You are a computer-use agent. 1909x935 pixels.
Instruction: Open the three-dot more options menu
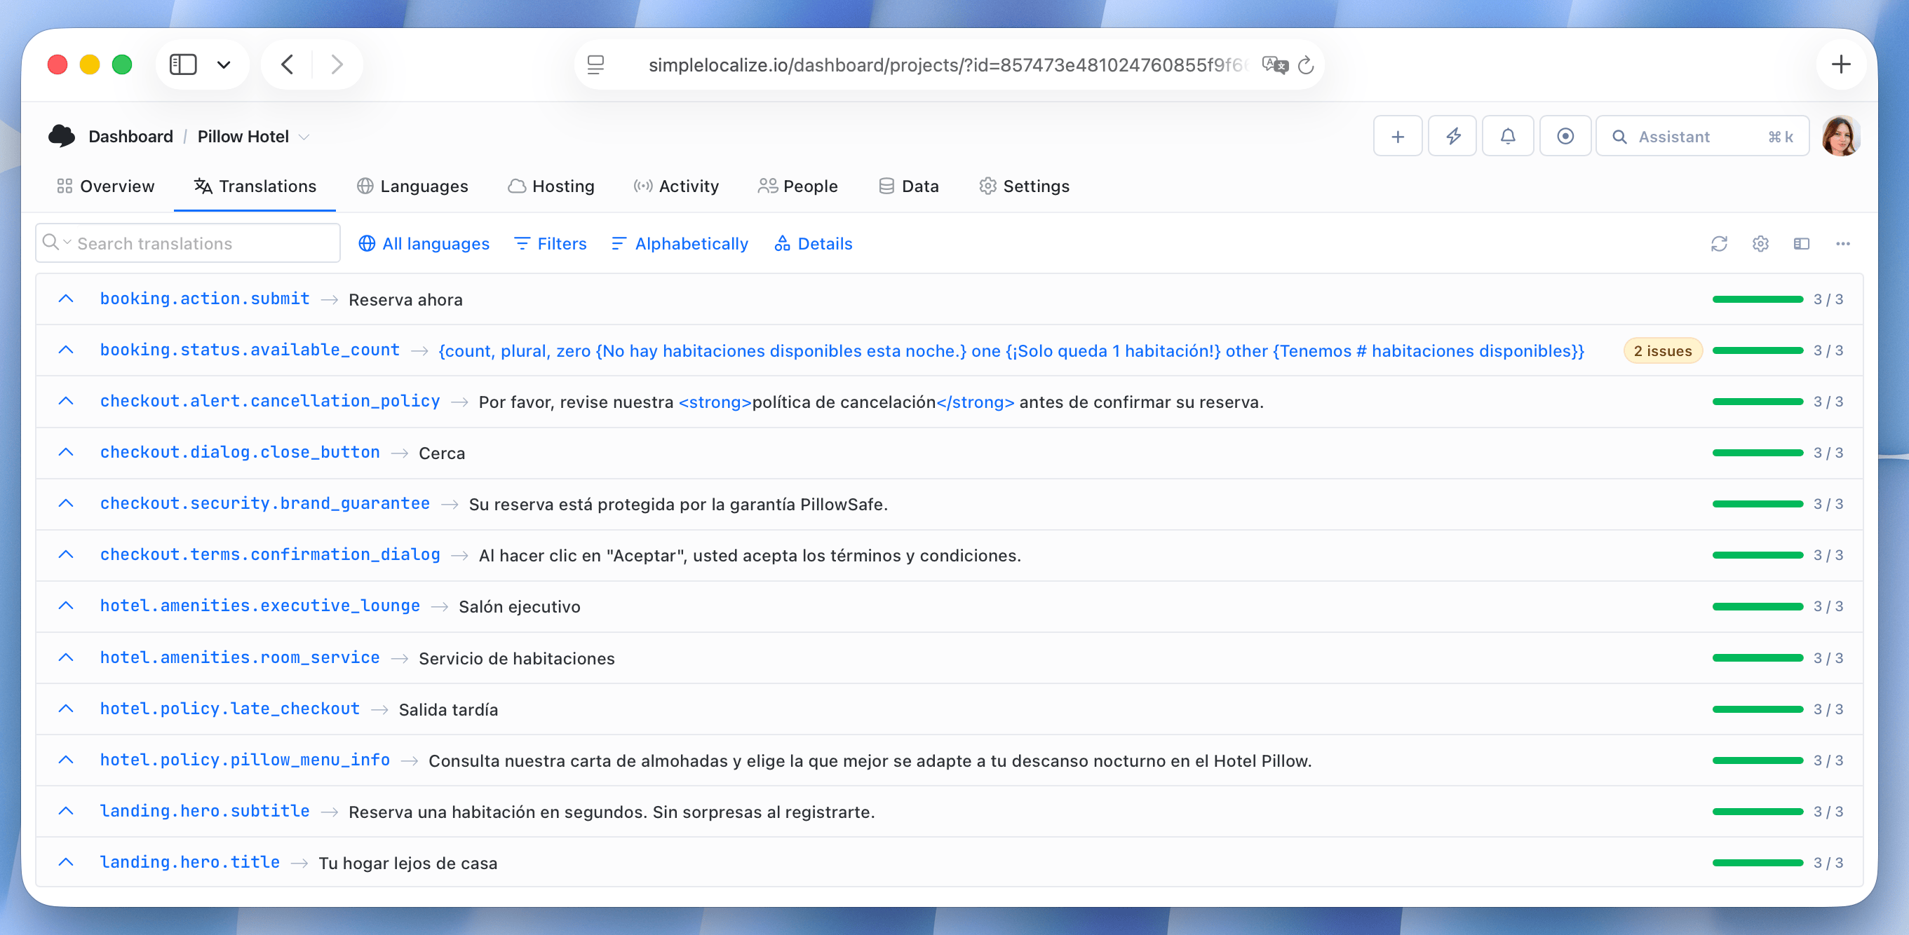point(1843,244)
